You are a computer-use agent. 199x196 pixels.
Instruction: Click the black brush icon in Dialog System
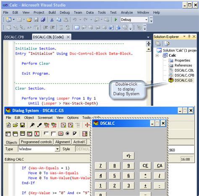(39, 125)
